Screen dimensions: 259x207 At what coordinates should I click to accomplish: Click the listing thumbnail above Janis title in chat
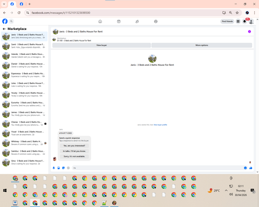coord(152,58)
